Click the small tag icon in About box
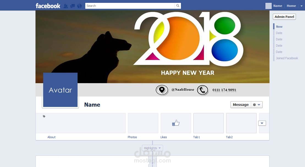Viewport: 305px width, 167px height. (44, 116)
